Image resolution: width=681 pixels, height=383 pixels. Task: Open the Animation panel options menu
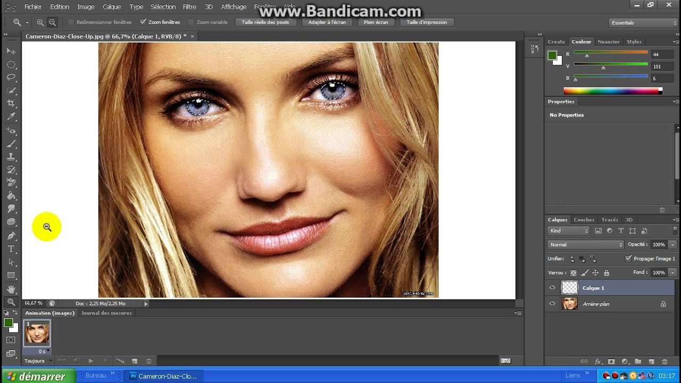coord(518,313)
